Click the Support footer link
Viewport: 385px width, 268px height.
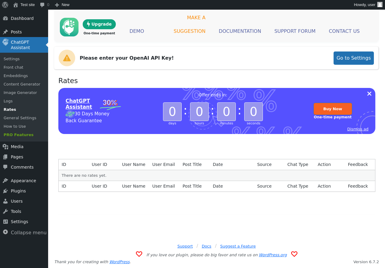pyautogui.click(x=185, y=246)
